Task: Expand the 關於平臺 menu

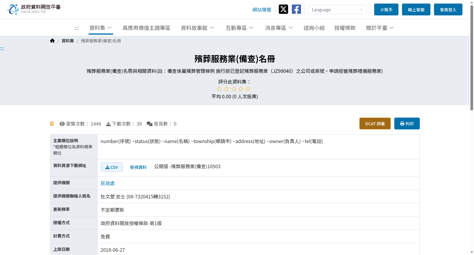Action: point(380,28)
